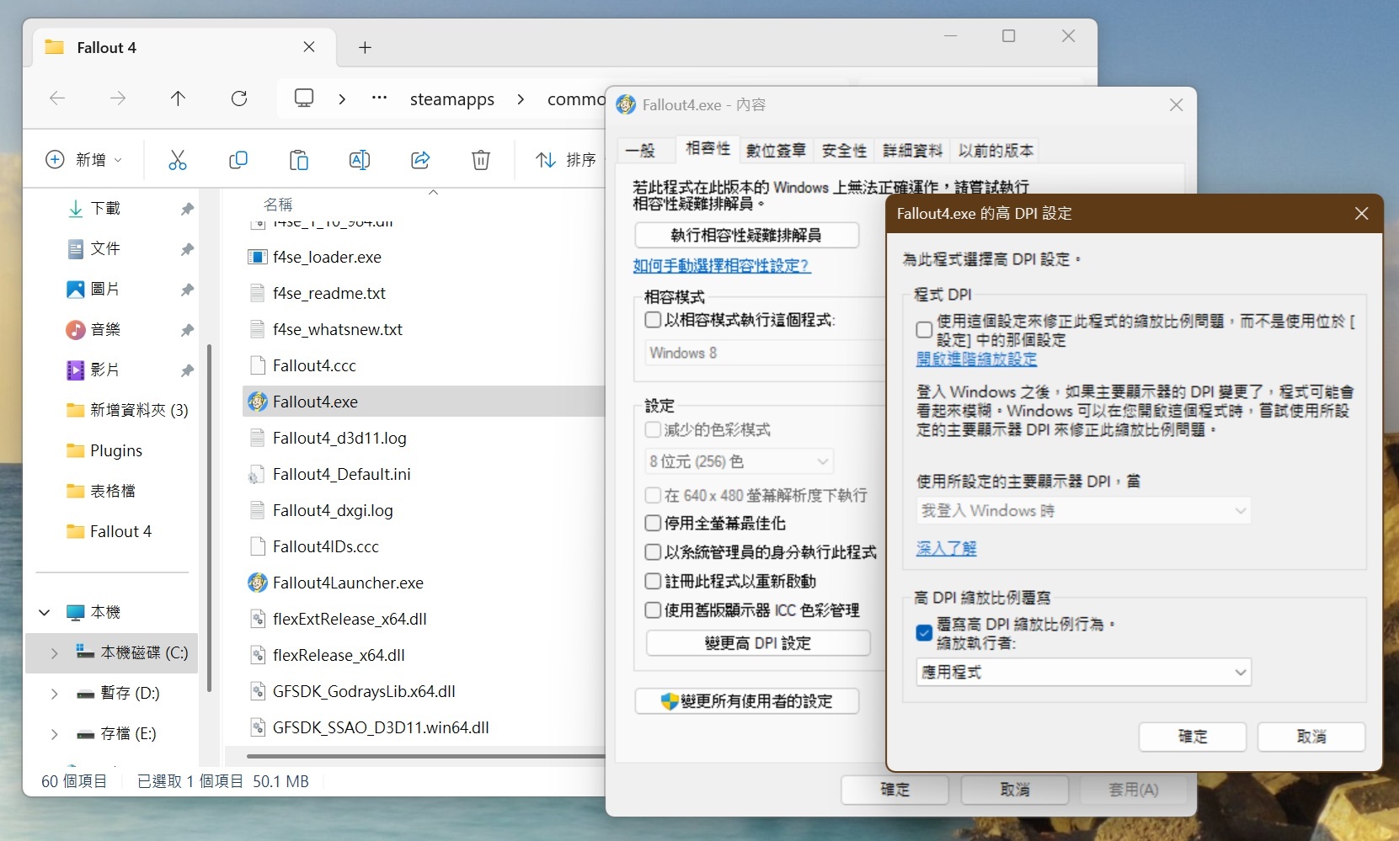Click 確定 in the 高 DPI 設定 dialog
Image resolution: width=1399 pixels, height=841 pixels.
tap(1193, 737)
